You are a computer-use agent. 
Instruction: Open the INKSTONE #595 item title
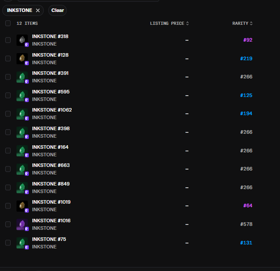tap(51, 92)
